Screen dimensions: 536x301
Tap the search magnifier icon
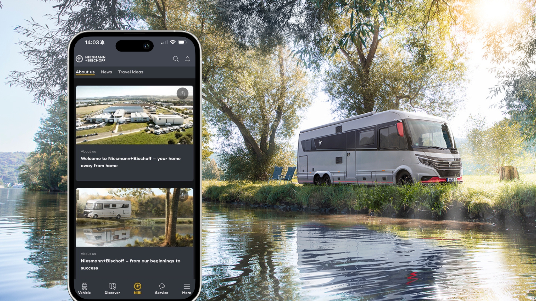[176, 59]
